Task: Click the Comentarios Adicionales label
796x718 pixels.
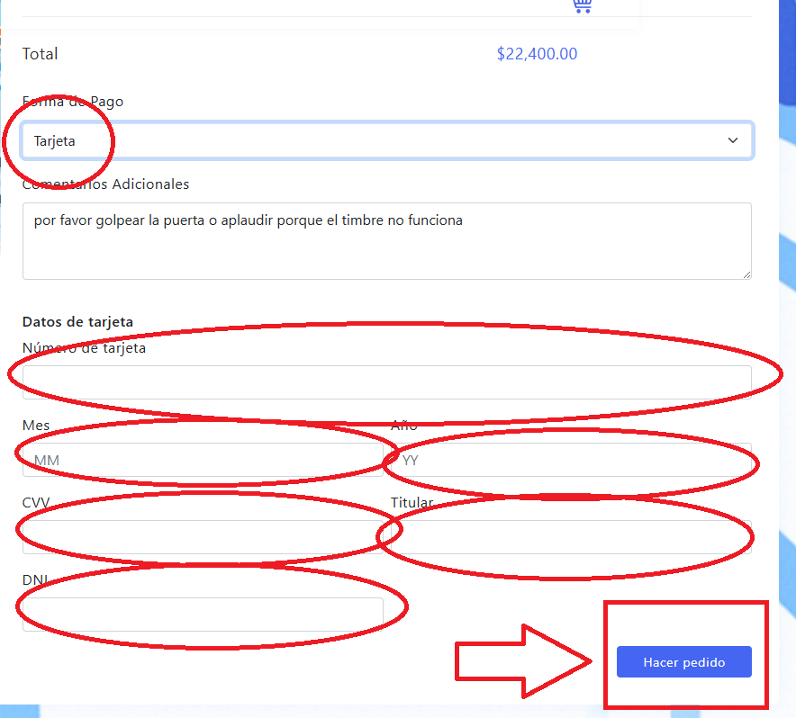Action: [x=105, y=184]
